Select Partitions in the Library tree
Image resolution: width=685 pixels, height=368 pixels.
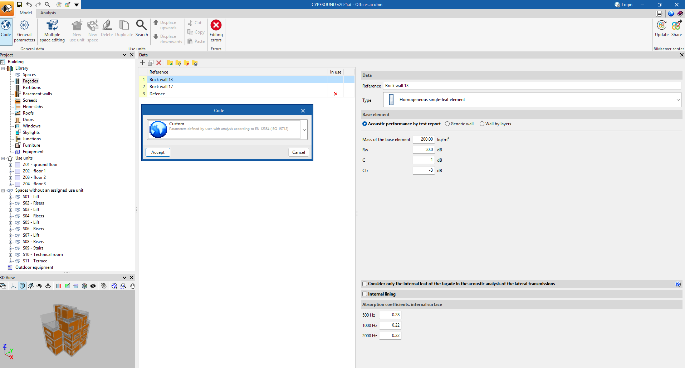32,87
